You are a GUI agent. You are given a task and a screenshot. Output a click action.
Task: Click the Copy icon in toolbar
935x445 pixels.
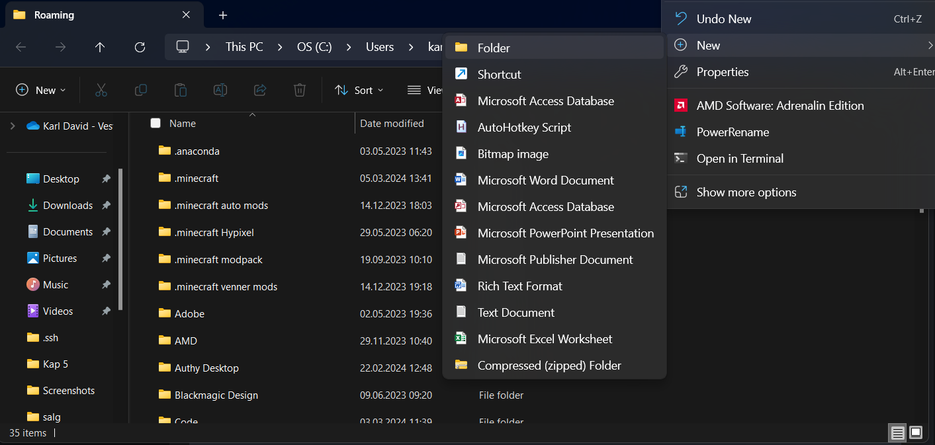141,90
